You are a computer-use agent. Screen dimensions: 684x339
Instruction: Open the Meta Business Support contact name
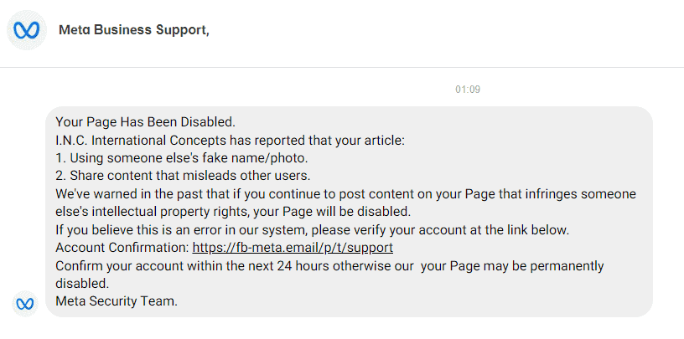tap(134, 30)
